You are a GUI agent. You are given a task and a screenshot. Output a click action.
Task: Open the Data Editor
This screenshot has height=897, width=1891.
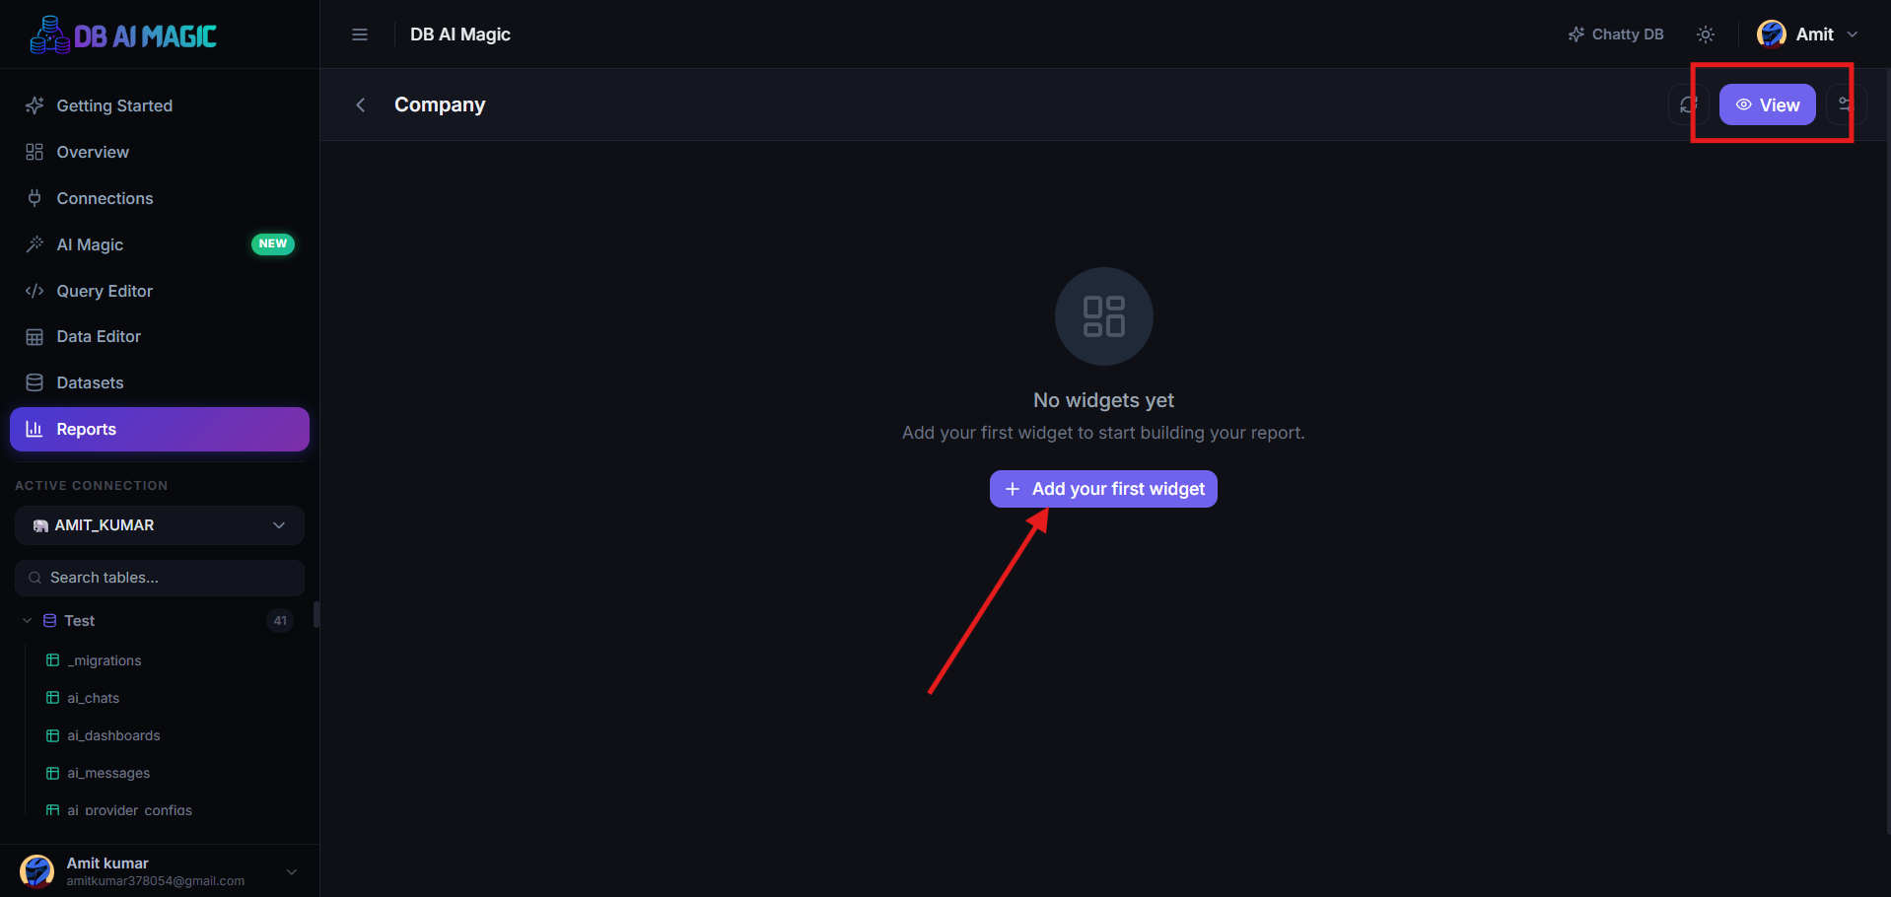click(x=160, y=336)
